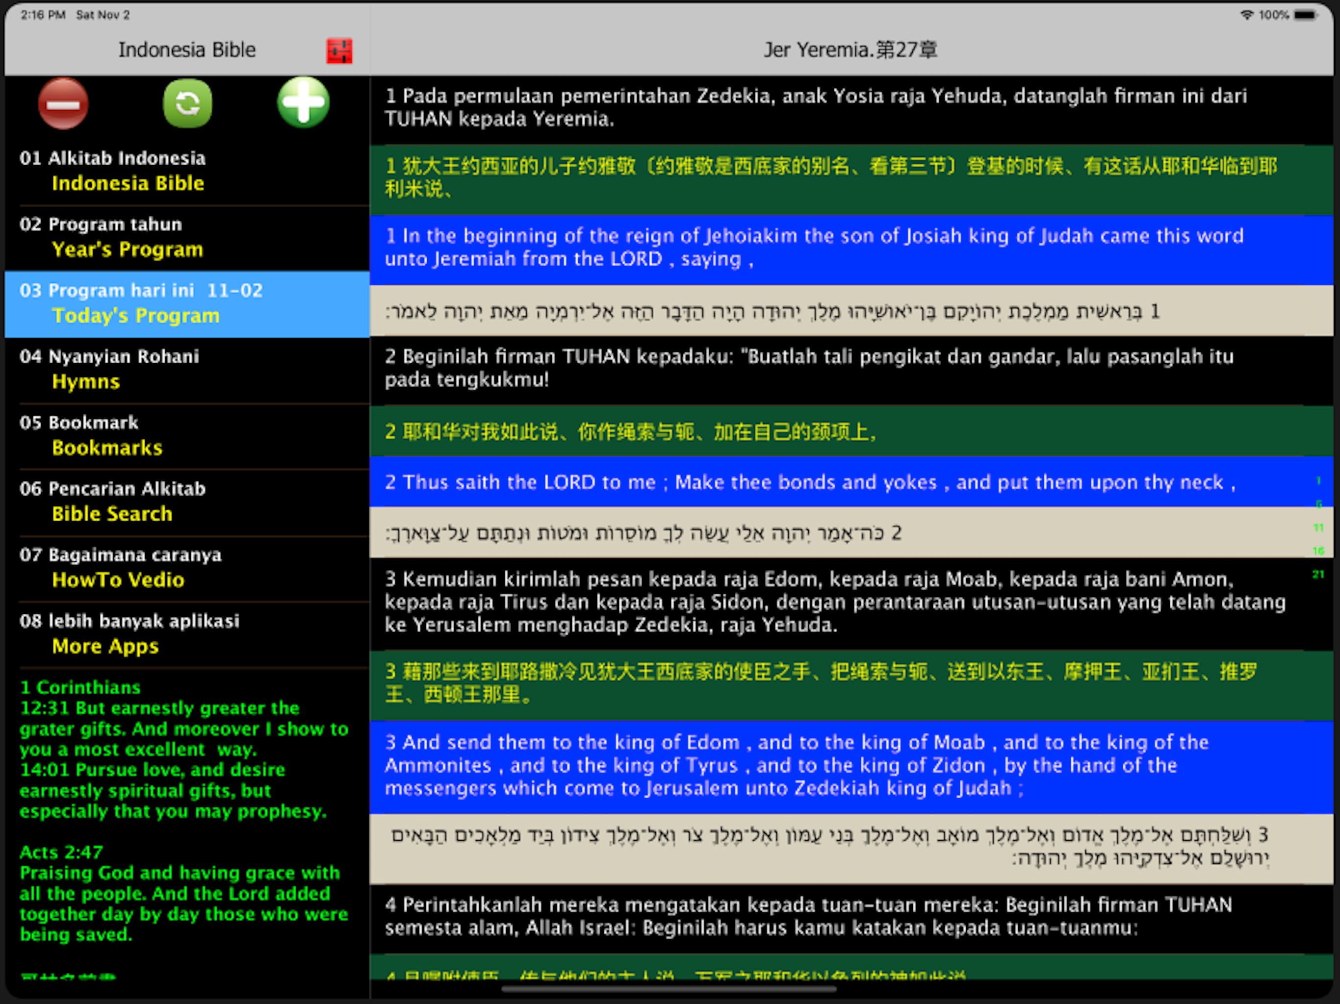Jump to verse 6 in side index

(1318, 504)
